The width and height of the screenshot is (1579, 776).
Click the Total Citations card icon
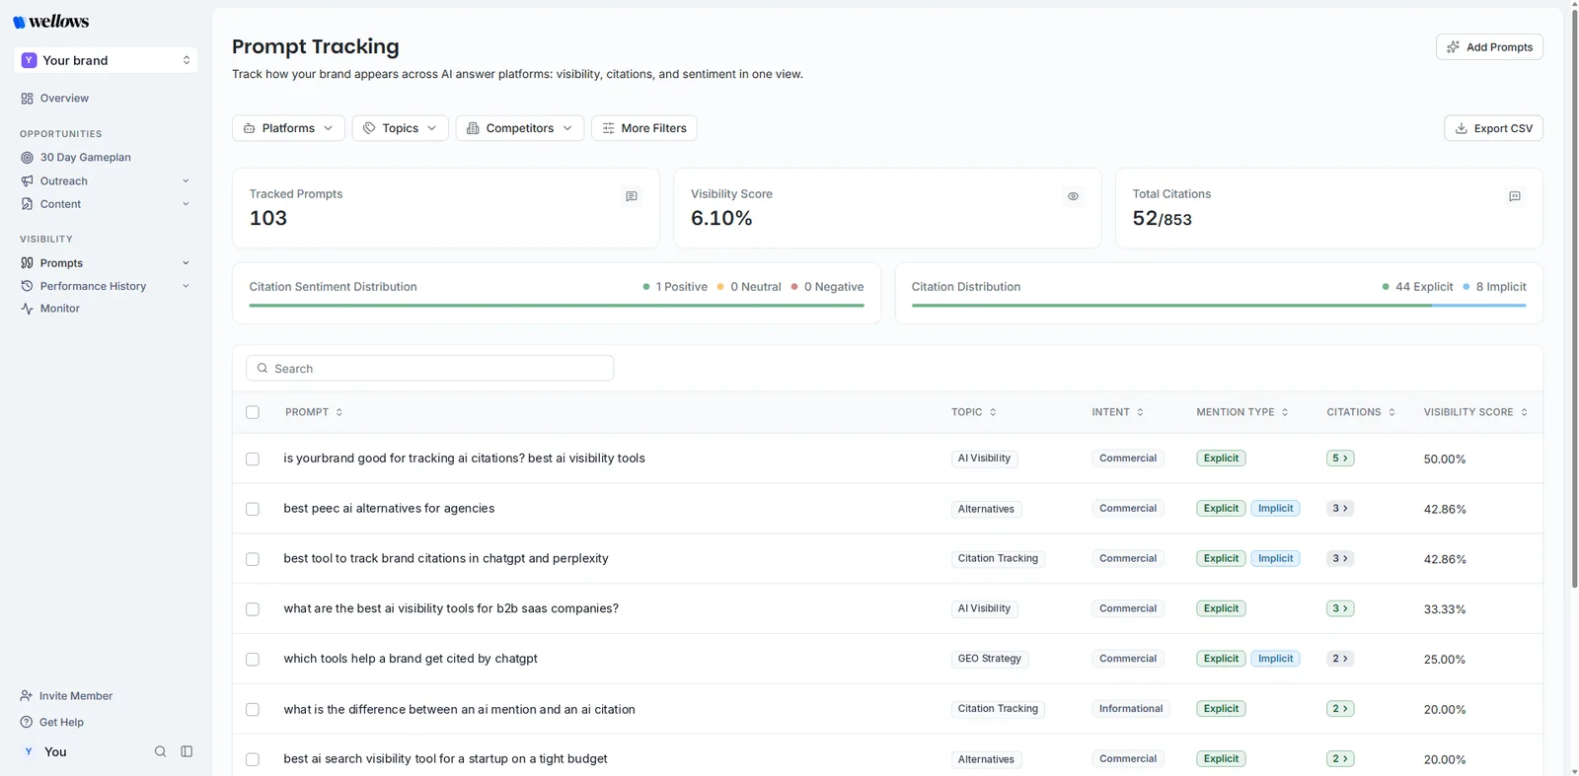pyautogui.click(x=1515, y=196)
